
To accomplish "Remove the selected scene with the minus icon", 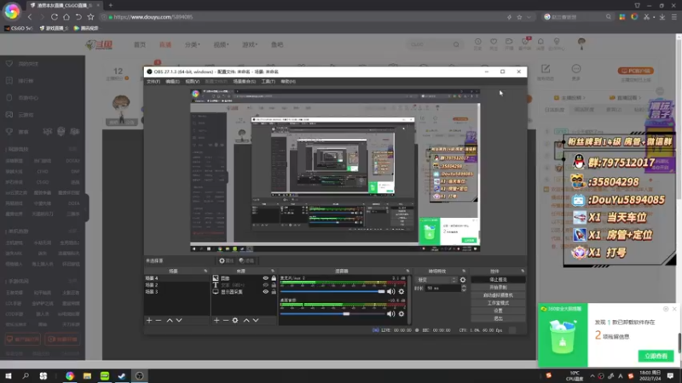I will (x=159, y=320).
